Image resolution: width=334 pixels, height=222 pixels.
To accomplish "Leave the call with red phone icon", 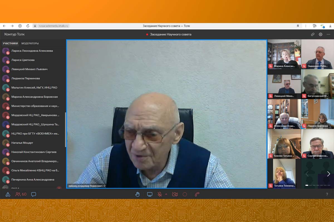I will [197, 194].
